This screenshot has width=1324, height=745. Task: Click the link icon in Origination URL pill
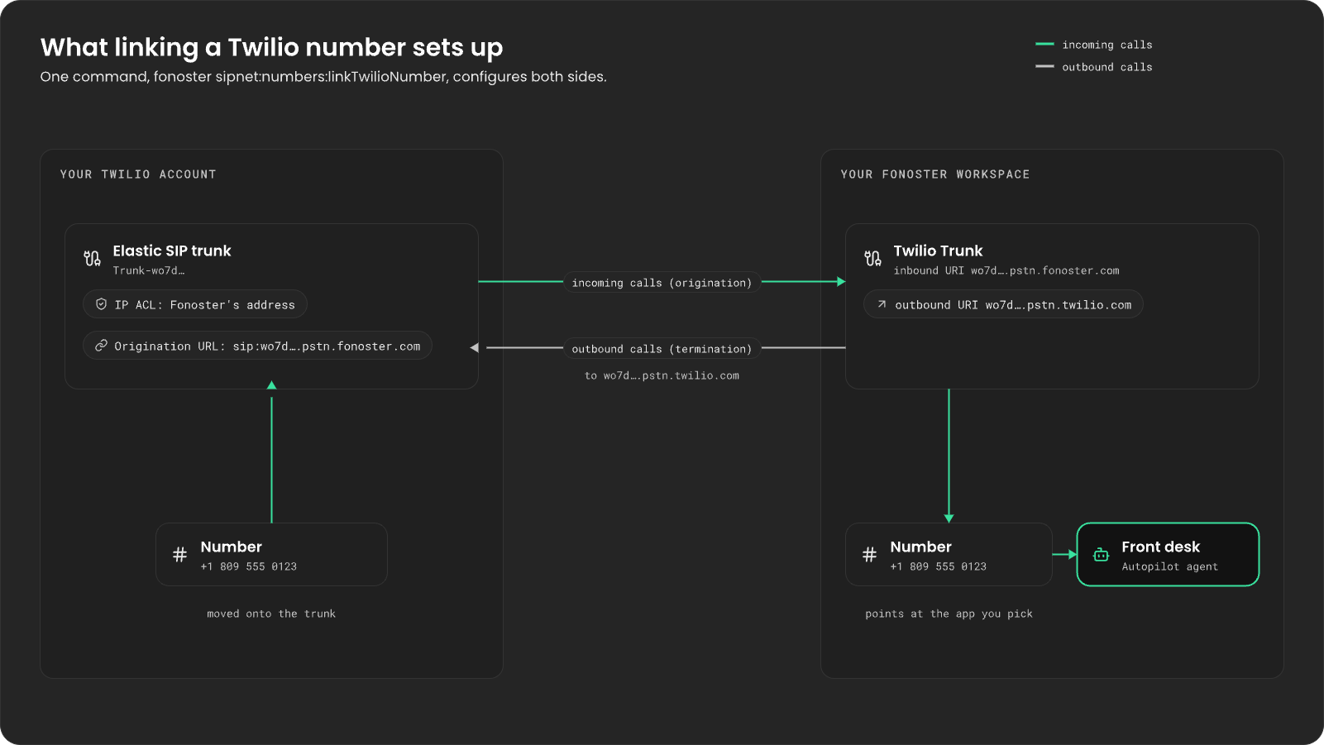coord(101,346)
